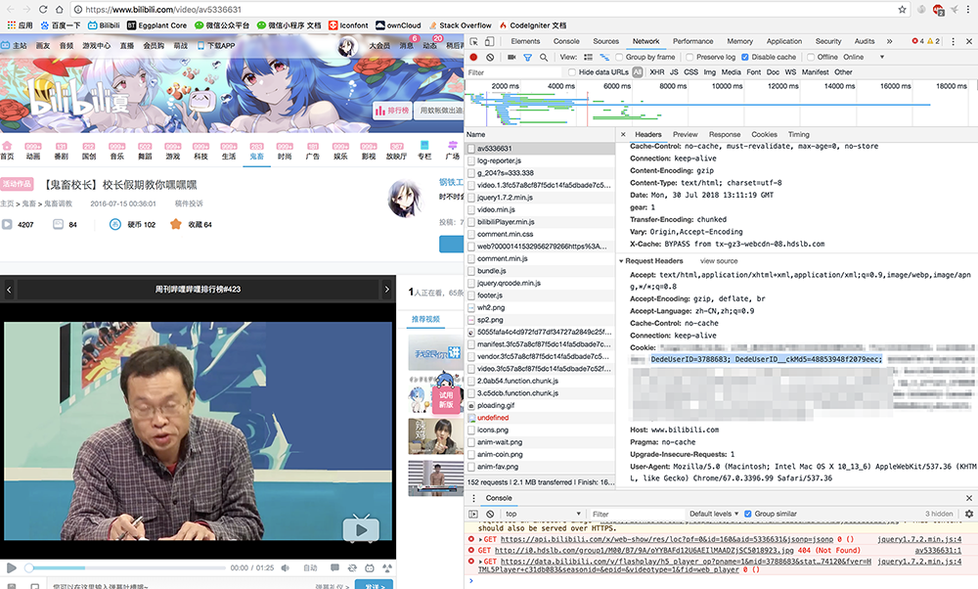Clear the network log with the clear icon
The height and width of the screenshot is (589, 978).
pos(491,58)
